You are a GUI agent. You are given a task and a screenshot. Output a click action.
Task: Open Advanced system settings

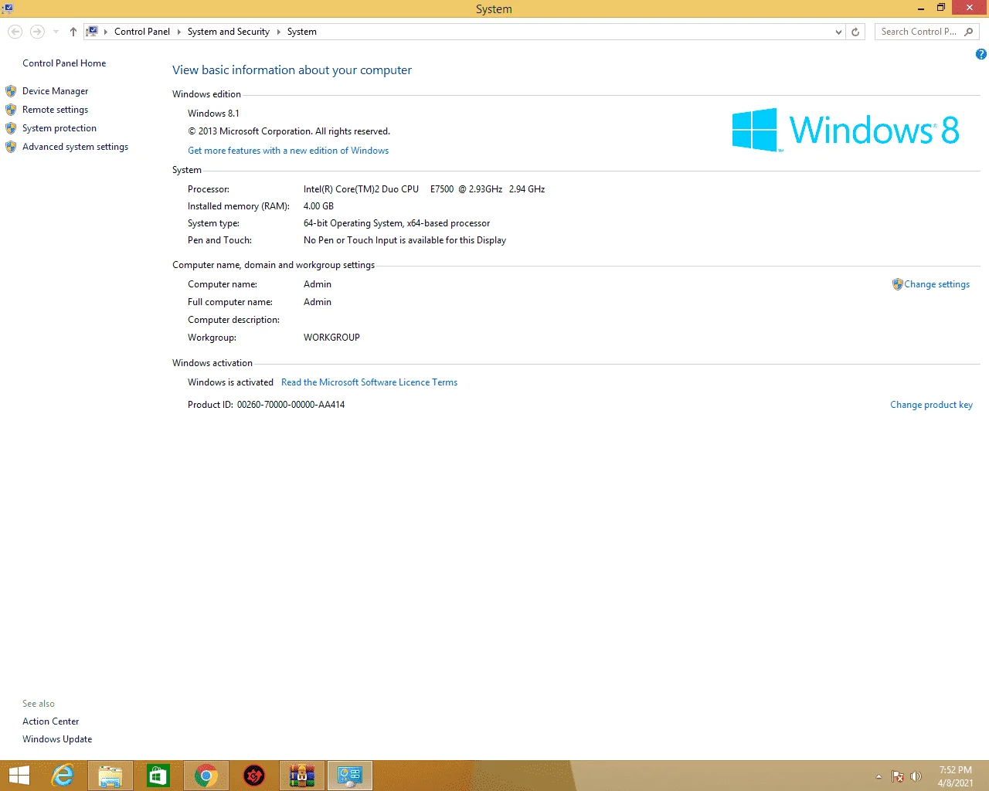[75, 147]
